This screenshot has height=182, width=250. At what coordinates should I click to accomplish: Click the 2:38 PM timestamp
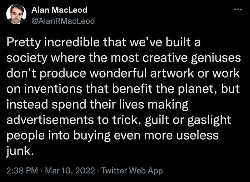coord(22,171)
